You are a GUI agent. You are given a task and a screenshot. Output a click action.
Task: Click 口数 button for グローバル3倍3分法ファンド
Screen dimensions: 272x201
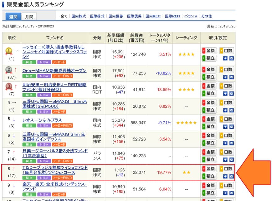coord(227,152)
